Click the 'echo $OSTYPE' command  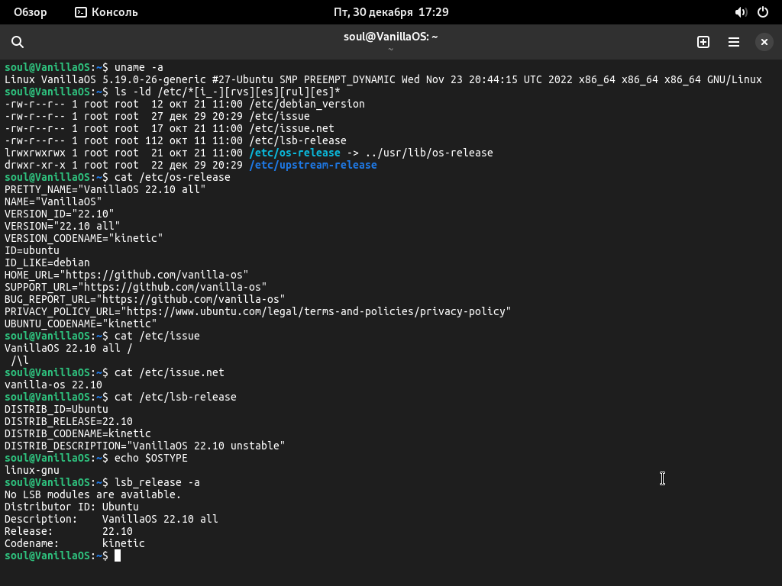[151, 458]
